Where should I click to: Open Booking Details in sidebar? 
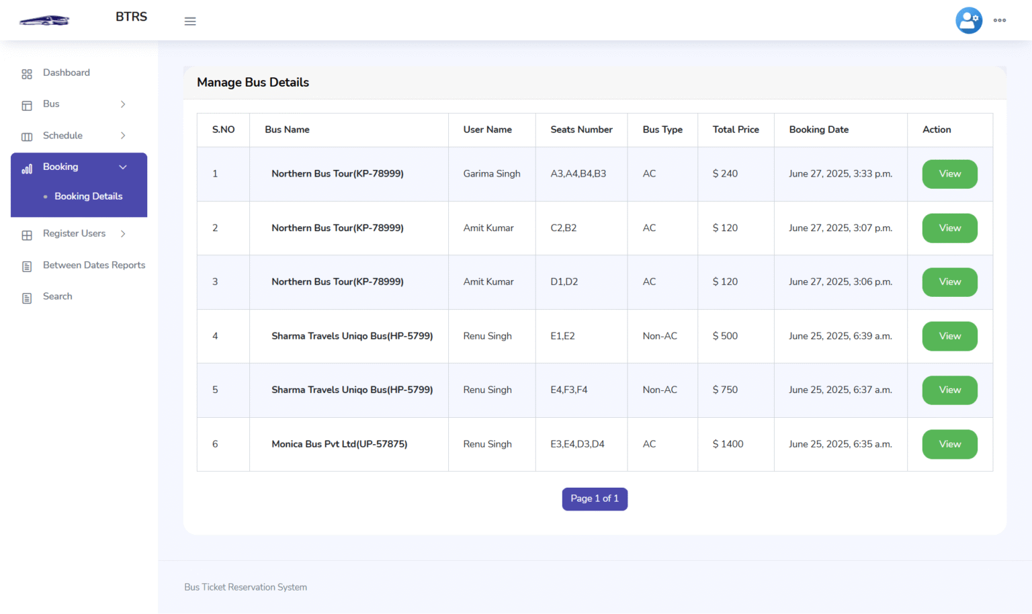pyautogui.click(x=88, y=196)
